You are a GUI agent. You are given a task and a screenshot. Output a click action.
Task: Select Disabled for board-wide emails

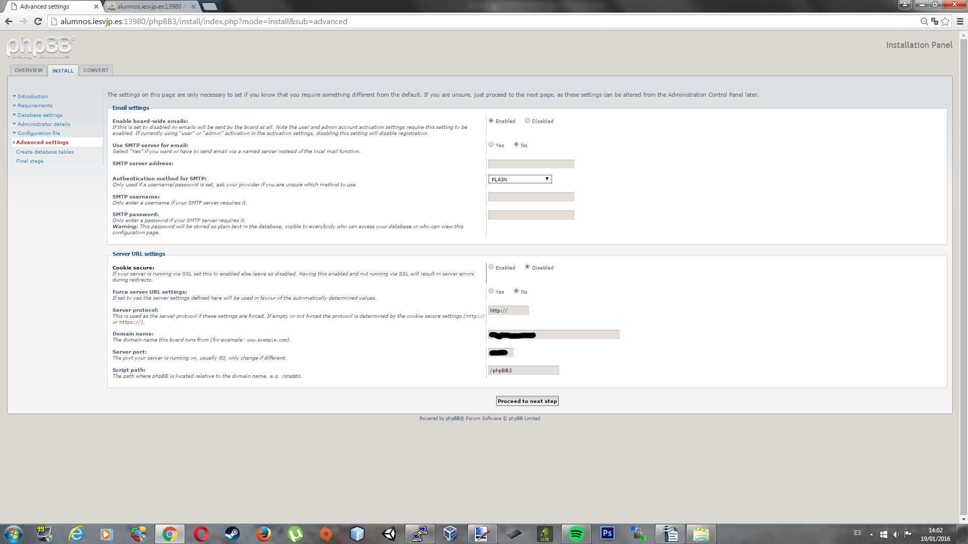527,121
